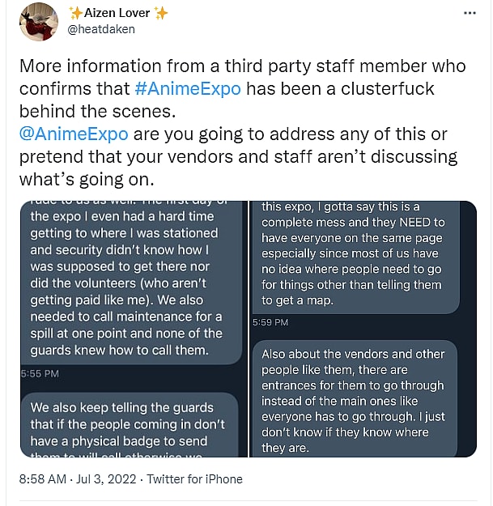493x506 pixels.
Task: Open the Aizen Lover profile avatar
Action: (x=37, y=21)
